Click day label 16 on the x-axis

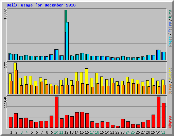click(87, 132)
